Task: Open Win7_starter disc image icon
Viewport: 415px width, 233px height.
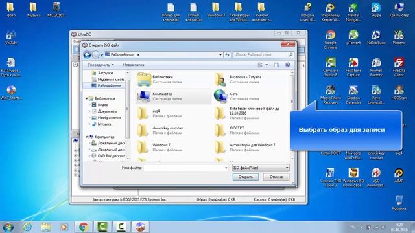Action: point(11,93)
